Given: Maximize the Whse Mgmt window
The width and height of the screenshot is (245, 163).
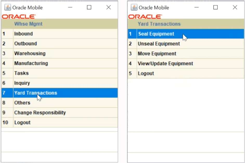Looking at the screenshot, I should click(89, 7).
